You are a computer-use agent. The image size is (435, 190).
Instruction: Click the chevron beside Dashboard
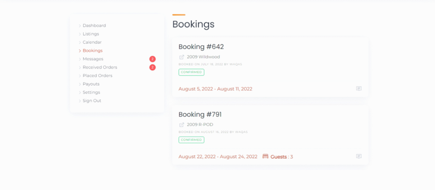[x=80, y=26]
